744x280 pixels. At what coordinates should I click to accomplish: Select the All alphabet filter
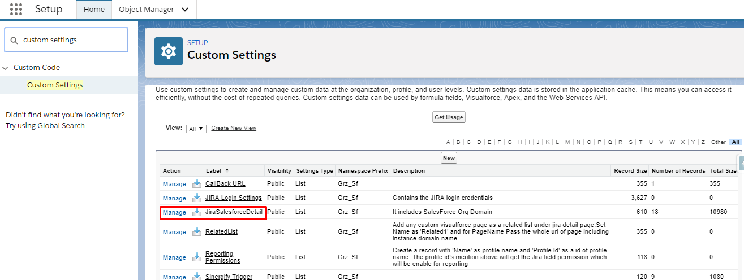point(736,142)
